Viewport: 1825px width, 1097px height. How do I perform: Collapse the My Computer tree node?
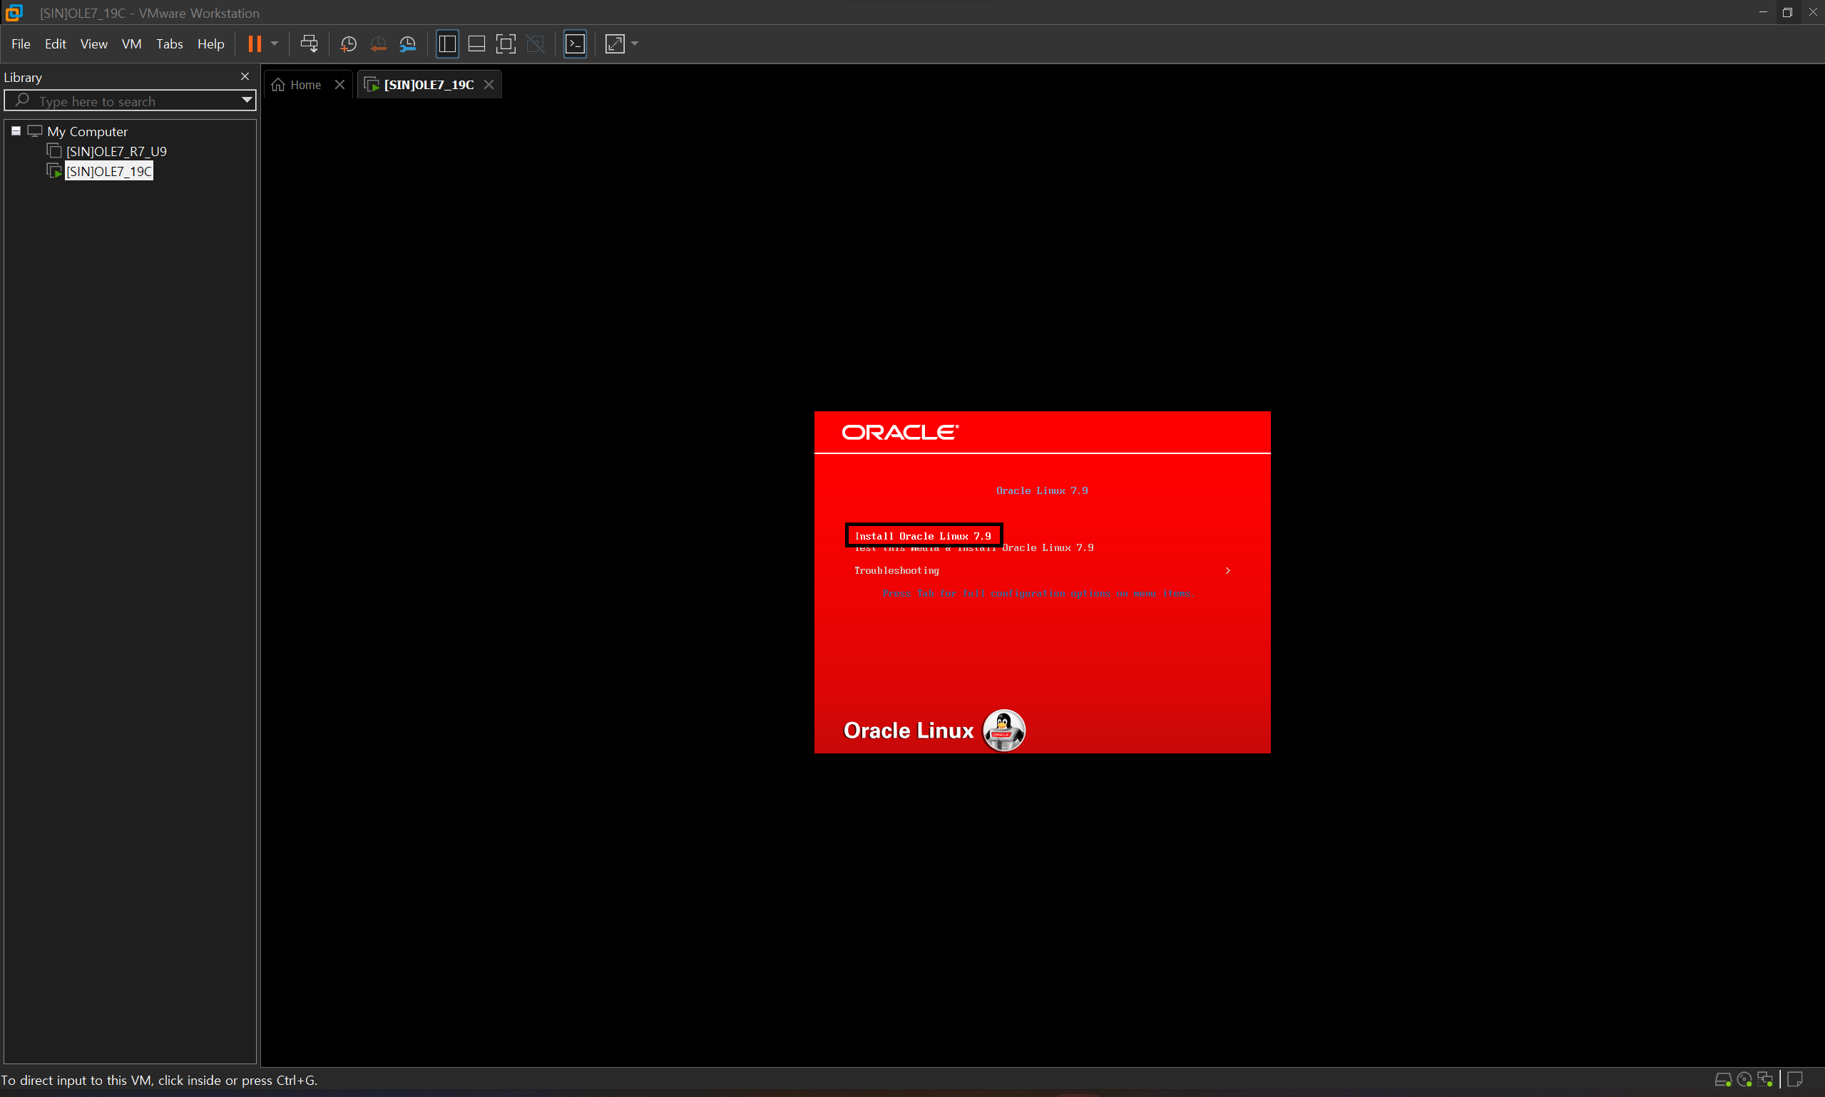(16, 131)
